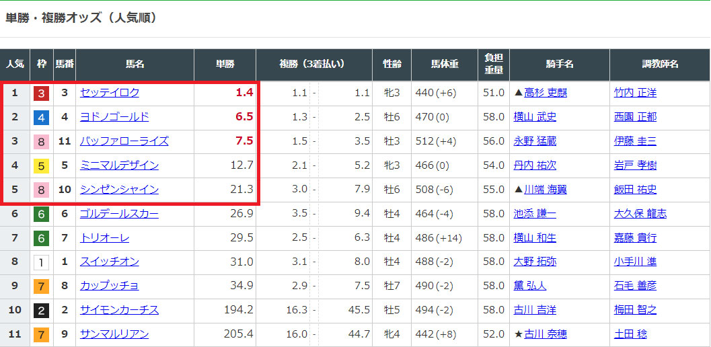
Task: Click the 馬体重 column header
Action: 445,65
